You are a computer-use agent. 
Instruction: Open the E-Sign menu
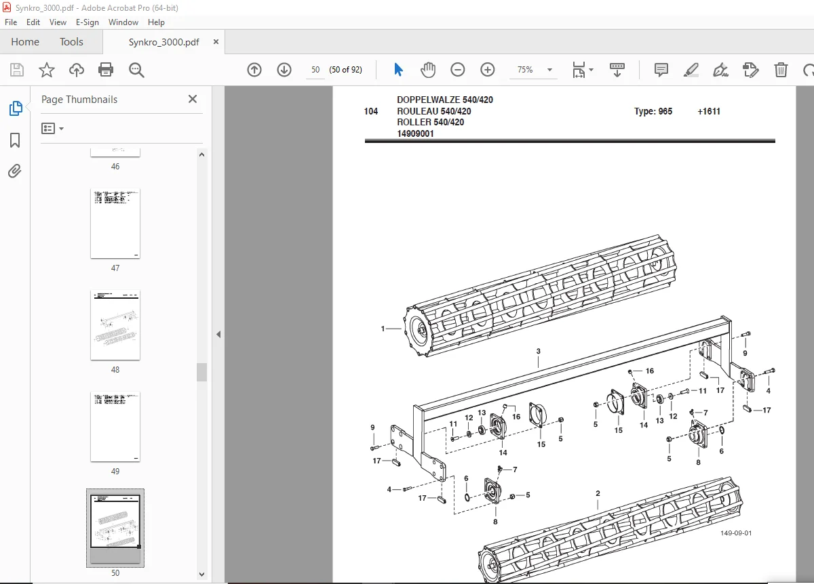(88, 22)
